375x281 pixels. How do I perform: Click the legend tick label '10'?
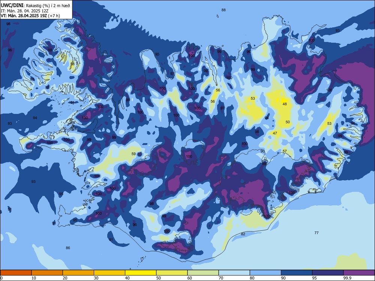34,278
